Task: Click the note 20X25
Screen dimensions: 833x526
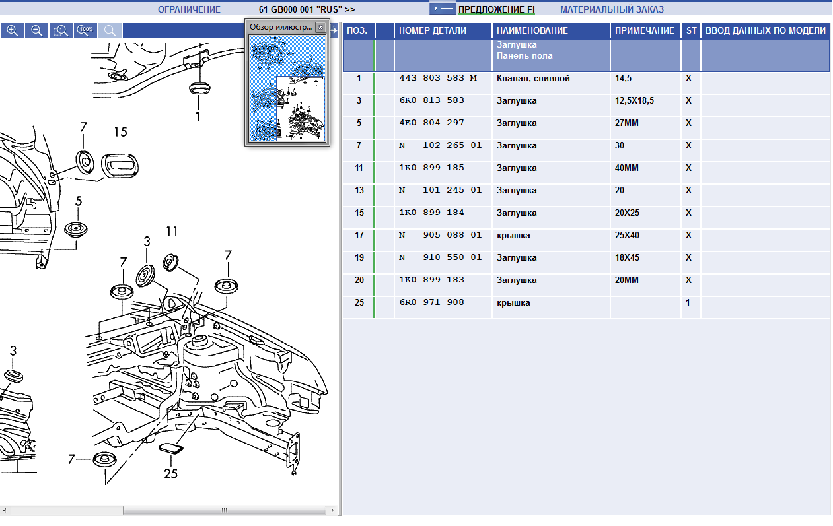Action: pos(628,213)
